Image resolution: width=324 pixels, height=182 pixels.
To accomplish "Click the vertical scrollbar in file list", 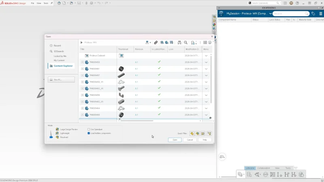I will coord(211,79).
